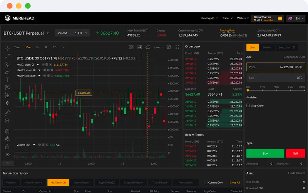Screen dimensions: 308x193
Task: Check the Current Only box
Action: [206, 183]
